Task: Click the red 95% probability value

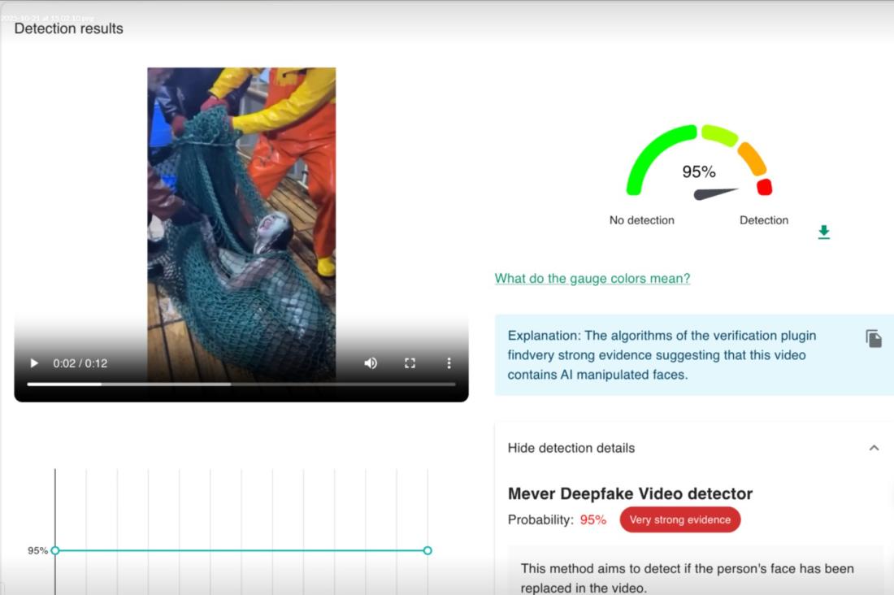Action: pos(592,520)
